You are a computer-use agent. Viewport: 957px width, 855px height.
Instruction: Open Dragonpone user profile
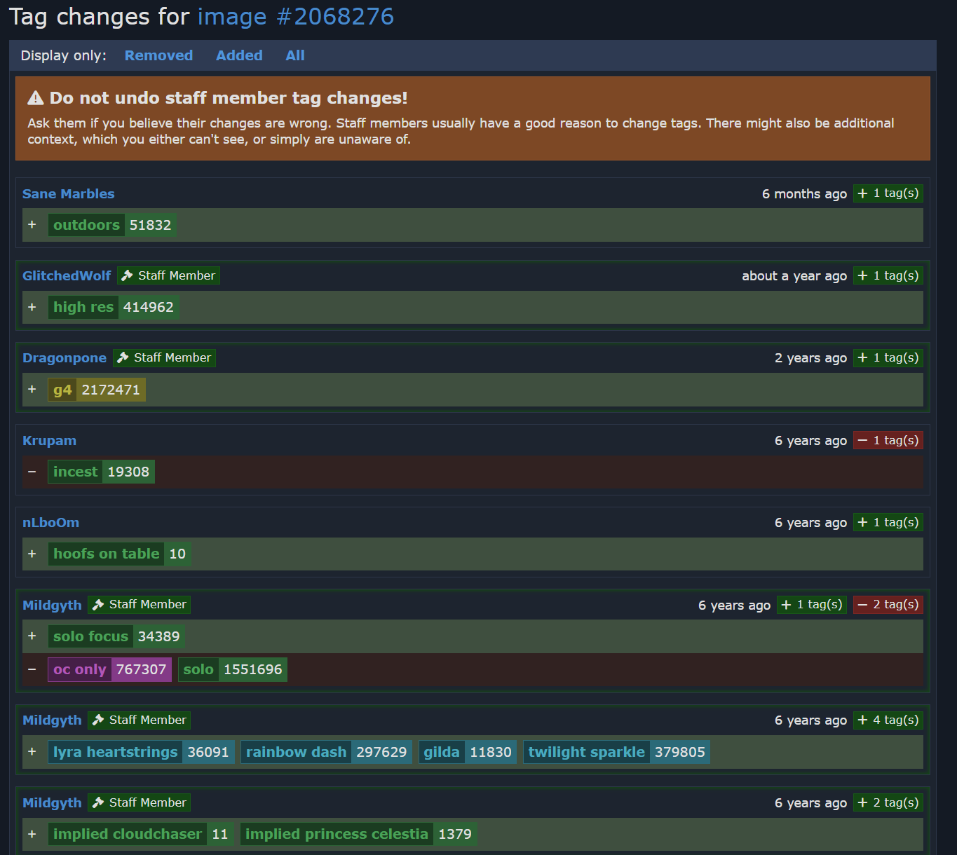pos(65,358)
